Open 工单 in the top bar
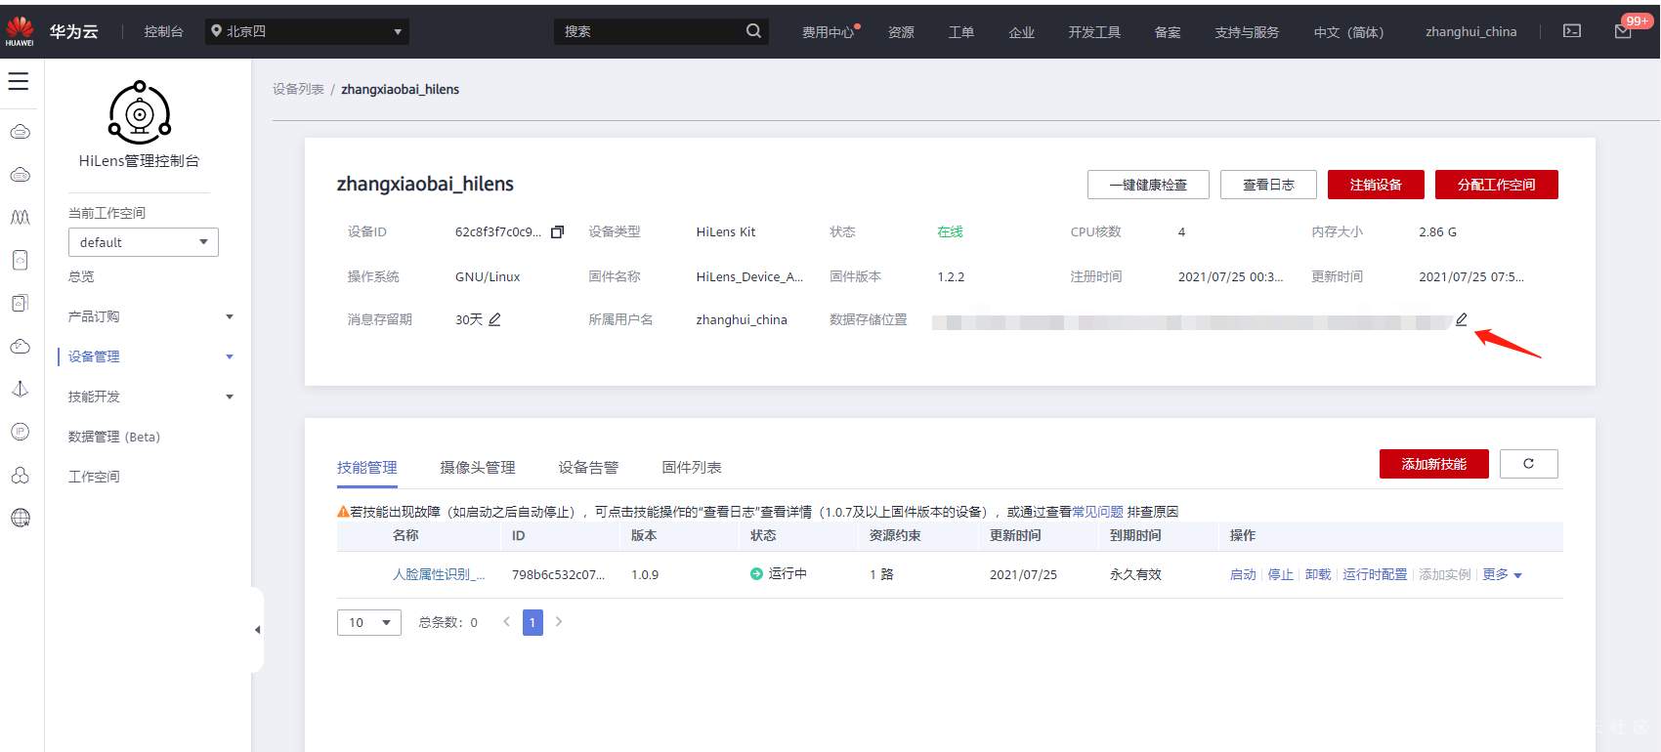The width and height of the screenshot is (1661, 752). click(961, 32)
